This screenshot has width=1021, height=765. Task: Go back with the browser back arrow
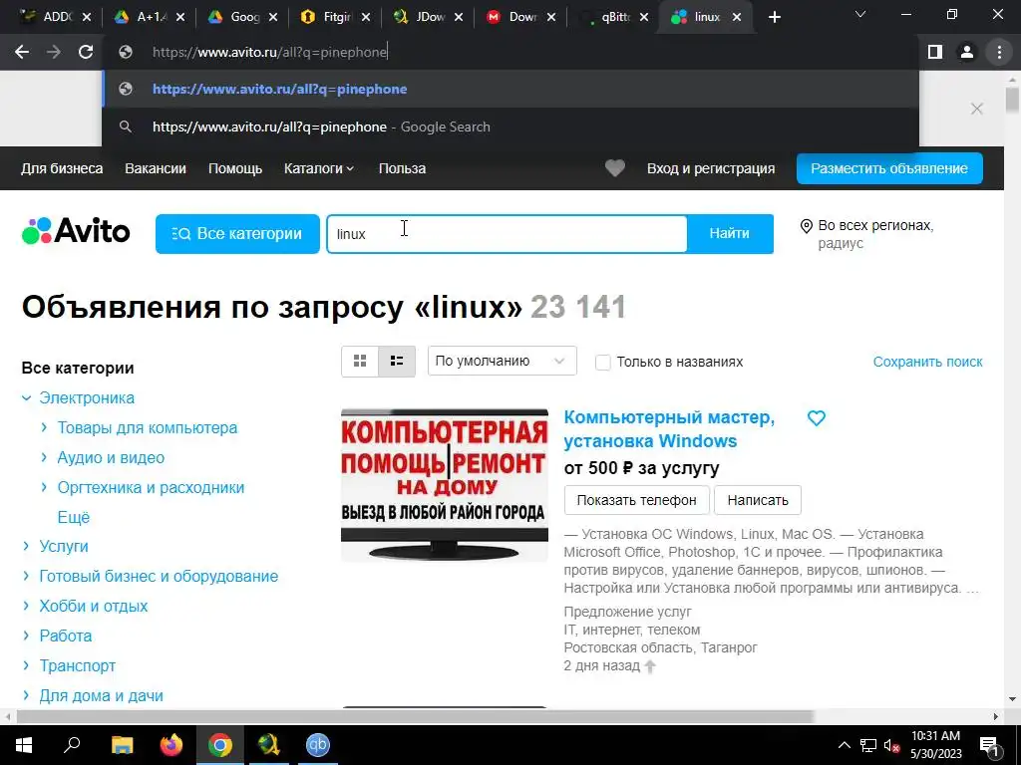click(22, 52)
